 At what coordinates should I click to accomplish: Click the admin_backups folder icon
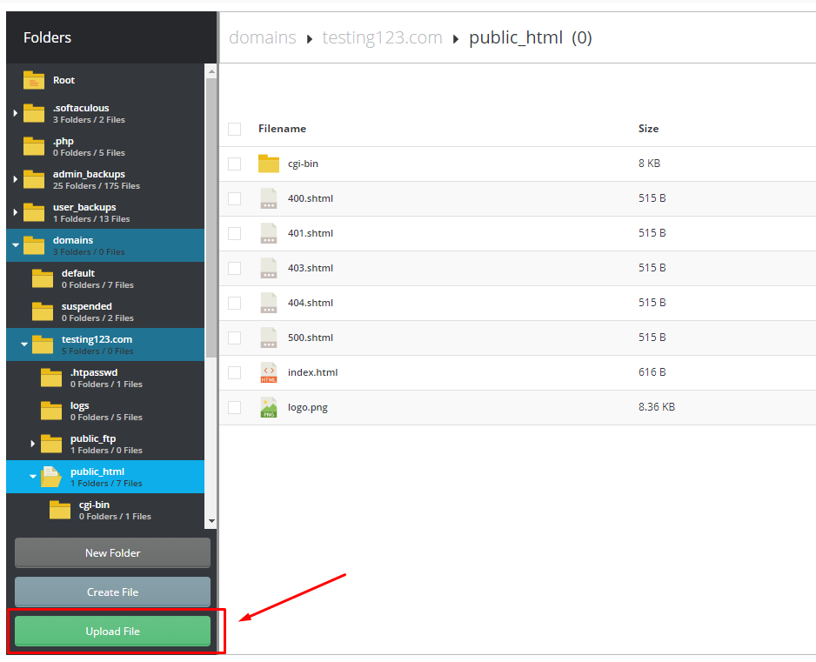click(x=34, y=179)
